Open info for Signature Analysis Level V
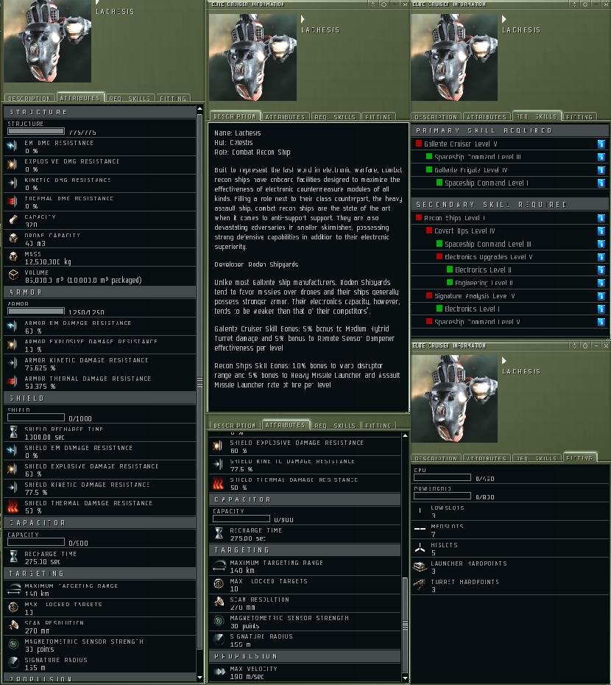 click(601, 296)
